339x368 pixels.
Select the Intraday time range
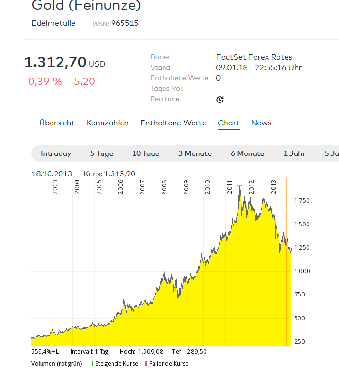(56, 153)
